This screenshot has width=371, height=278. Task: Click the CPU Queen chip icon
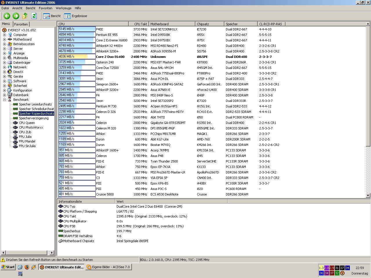click(15, 123)
